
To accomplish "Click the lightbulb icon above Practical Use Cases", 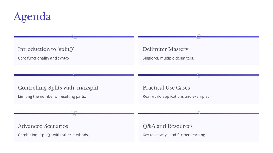I will (199, 75).
